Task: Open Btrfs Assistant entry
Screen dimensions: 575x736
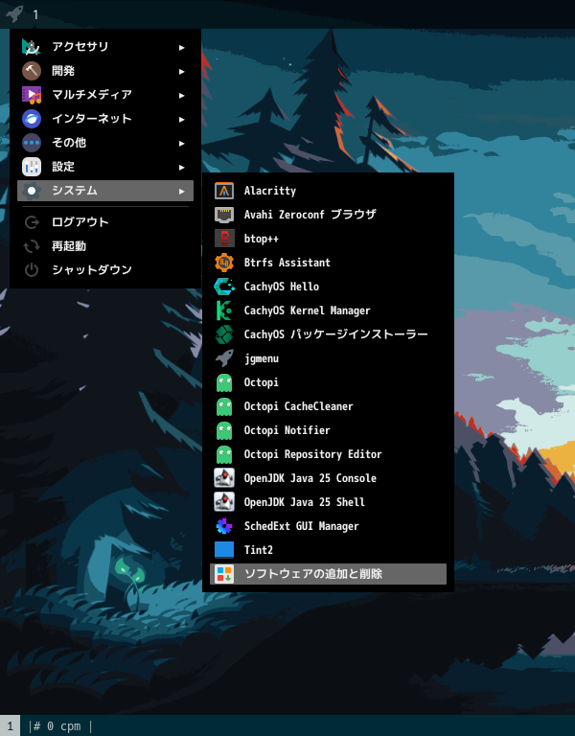Action: [328, 263]
